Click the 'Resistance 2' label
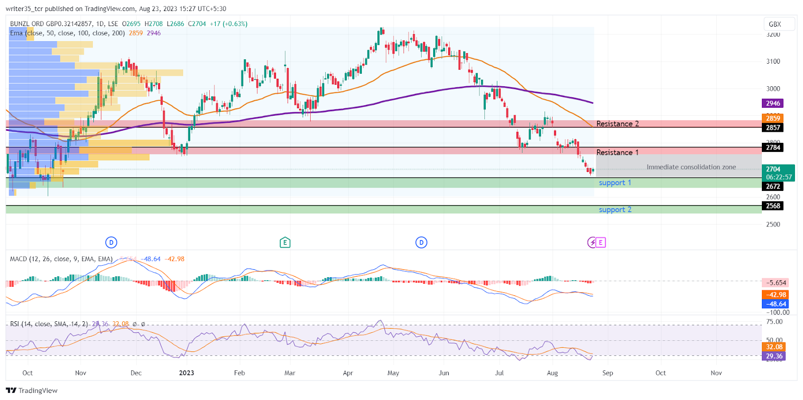This screenshot has width=803, height=400. pos(617,124)
